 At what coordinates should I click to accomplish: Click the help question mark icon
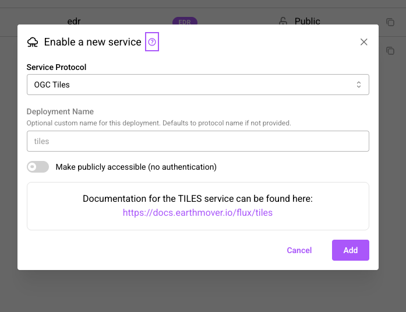152,42
